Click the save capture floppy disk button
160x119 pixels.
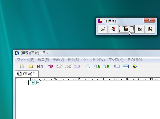click(113, 29)
